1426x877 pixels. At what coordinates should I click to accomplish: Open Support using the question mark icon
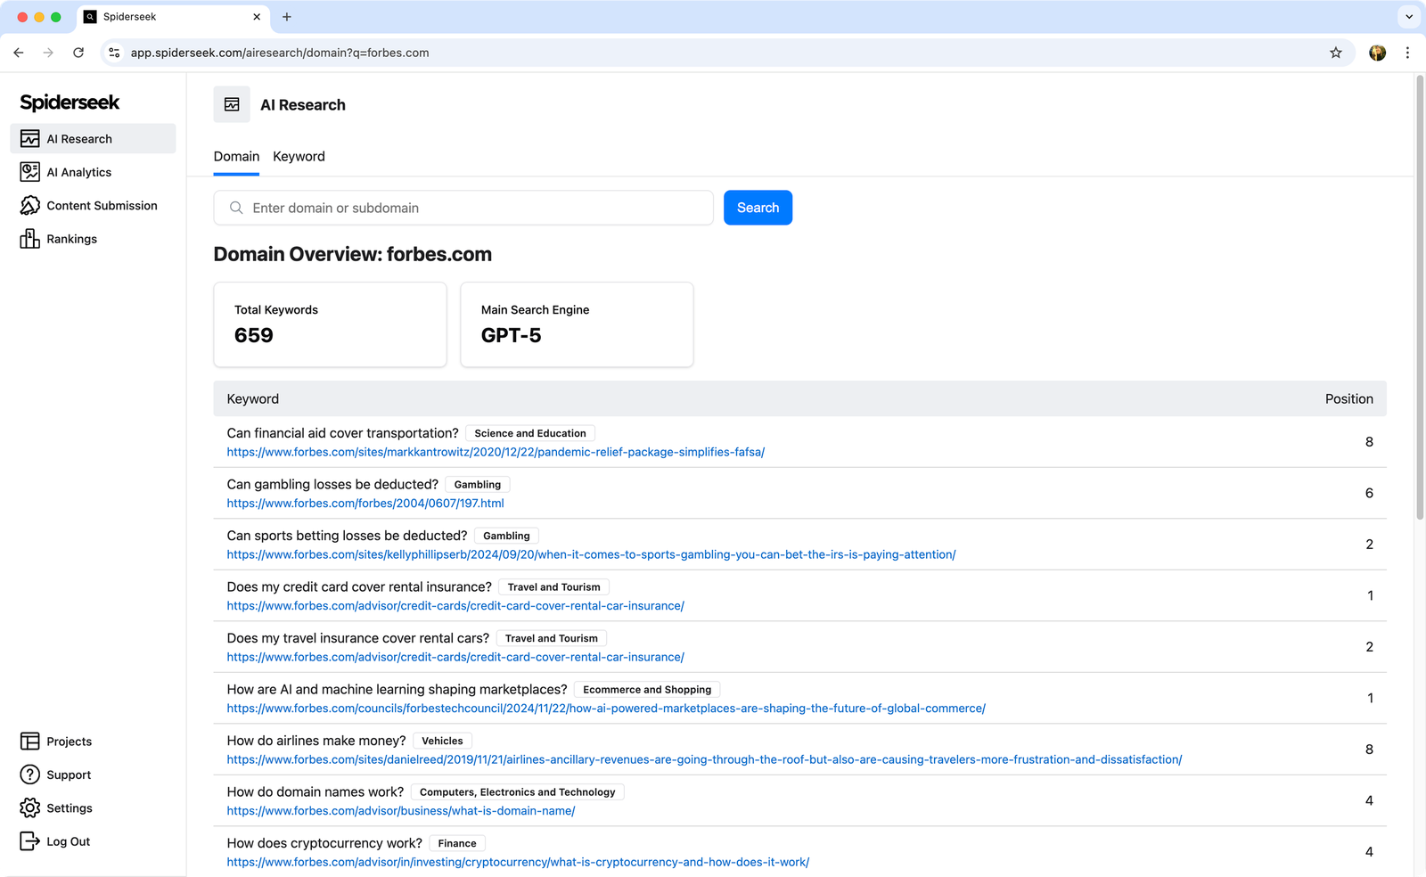click(x=29, y=775)
